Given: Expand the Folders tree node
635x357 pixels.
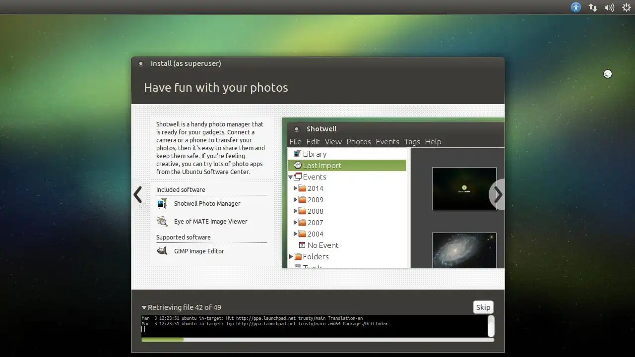Looking at the screenshot, I should tap(291, 257).
